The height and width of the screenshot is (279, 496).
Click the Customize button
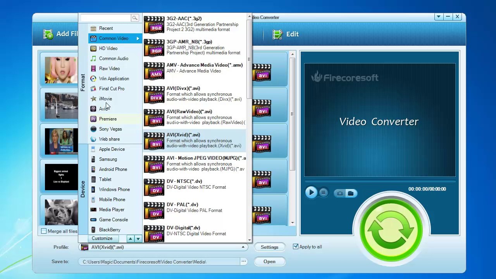coord(102,239)
